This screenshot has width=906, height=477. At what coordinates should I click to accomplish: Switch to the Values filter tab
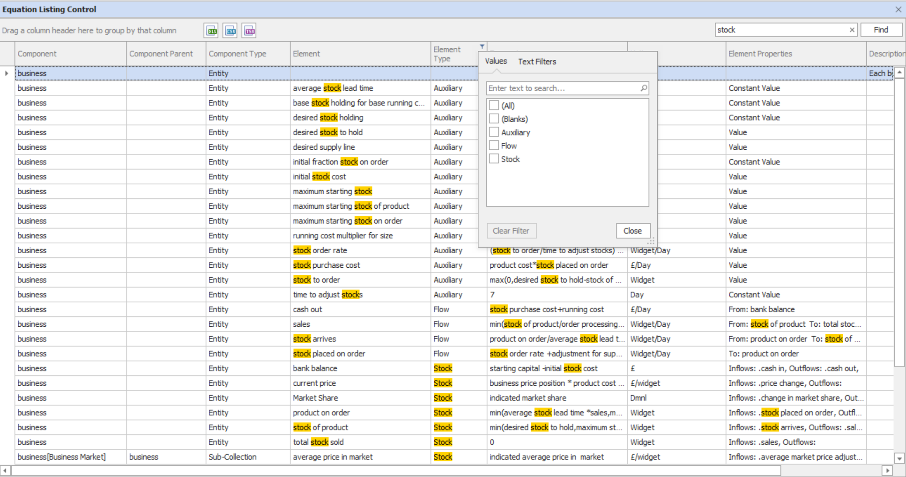(x=496, y=61)
